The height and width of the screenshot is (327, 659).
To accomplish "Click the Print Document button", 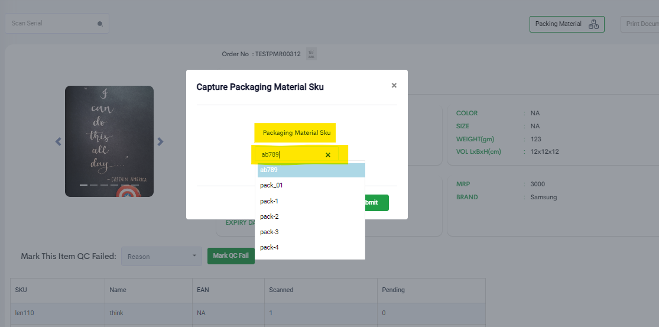I will coord(639,24).
